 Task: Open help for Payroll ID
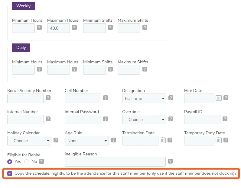(225, 119)
